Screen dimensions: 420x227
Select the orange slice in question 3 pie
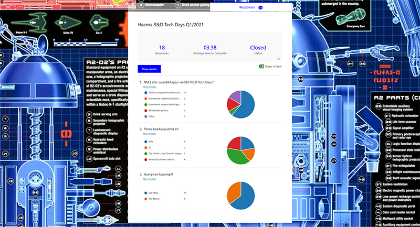coord(233,192)
